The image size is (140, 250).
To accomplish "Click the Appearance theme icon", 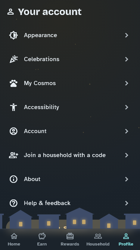I will [x=13, y=35].
